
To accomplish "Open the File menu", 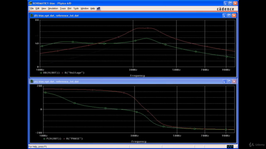I will coord(32,8).
